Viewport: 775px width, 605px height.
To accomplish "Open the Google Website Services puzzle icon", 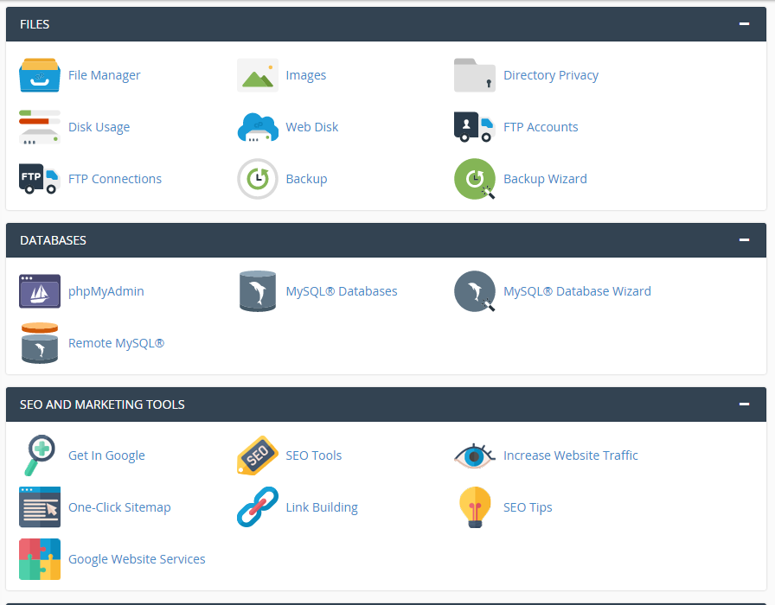I will [39, 559].
